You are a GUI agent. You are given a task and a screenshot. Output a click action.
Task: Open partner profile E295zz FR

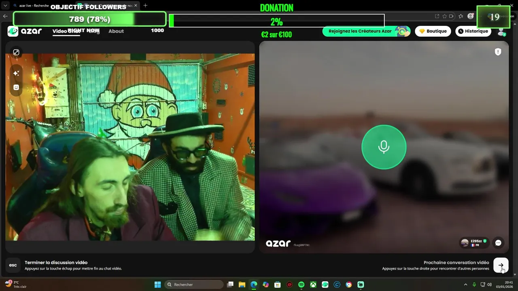click(x=474, y=243)
